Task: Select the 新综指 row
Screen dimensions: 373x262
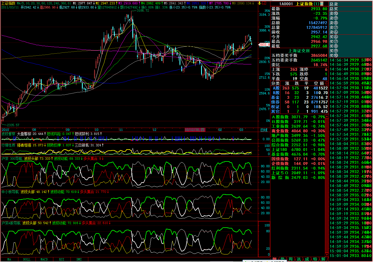Action: (298, 177)
